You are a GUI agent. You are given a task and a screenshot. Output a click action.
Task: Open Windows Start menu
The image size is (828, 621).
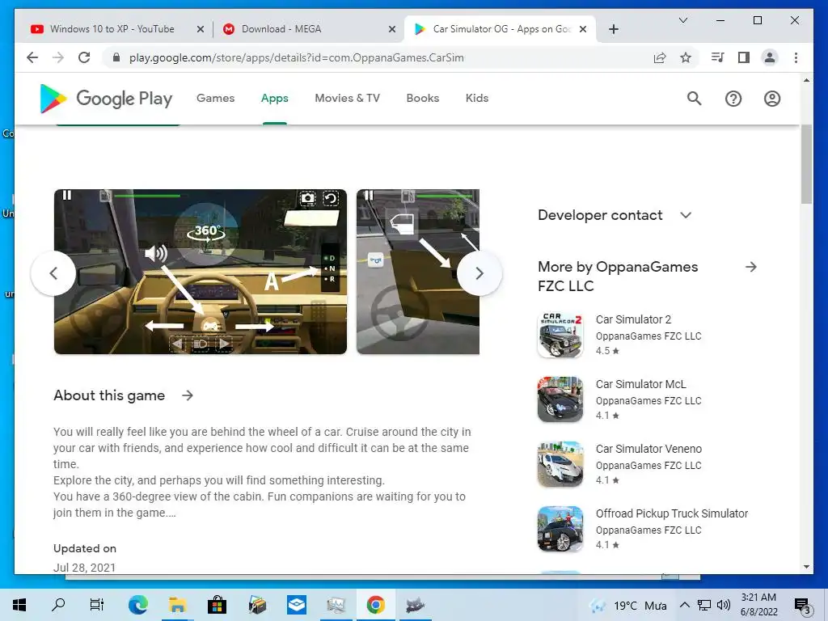pos(19,605)
